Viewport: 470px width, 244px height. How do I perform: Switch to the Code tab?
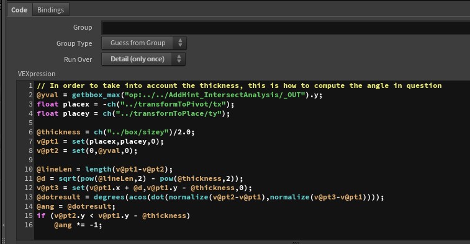click(x=19, y=10)
